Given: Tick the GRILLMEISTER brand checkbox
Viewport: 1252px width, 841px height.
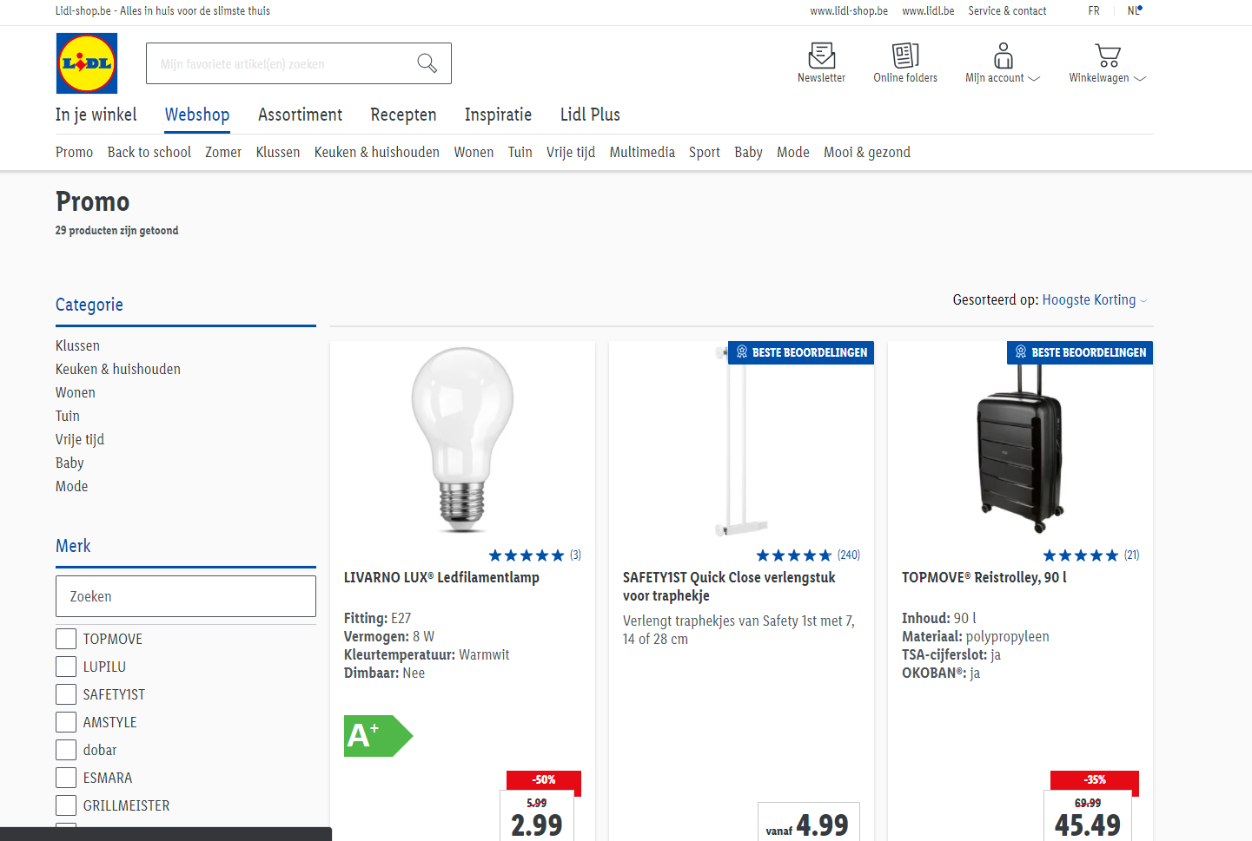Looking at the screenshot, I should (x=66, y=805).
